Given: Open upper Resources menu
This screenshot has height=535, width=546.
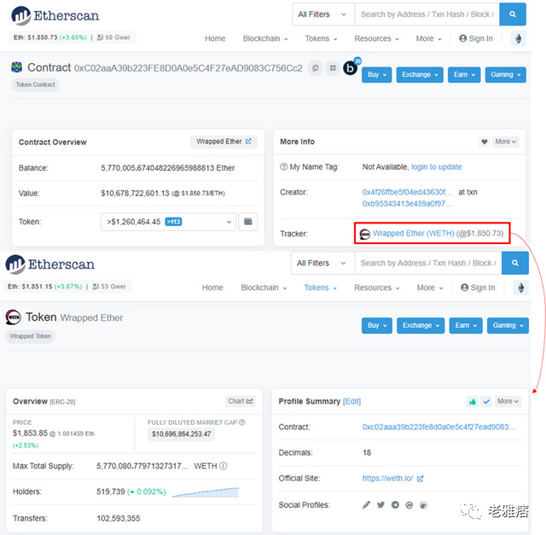Looking at the screenshot, I should point(376,38).
